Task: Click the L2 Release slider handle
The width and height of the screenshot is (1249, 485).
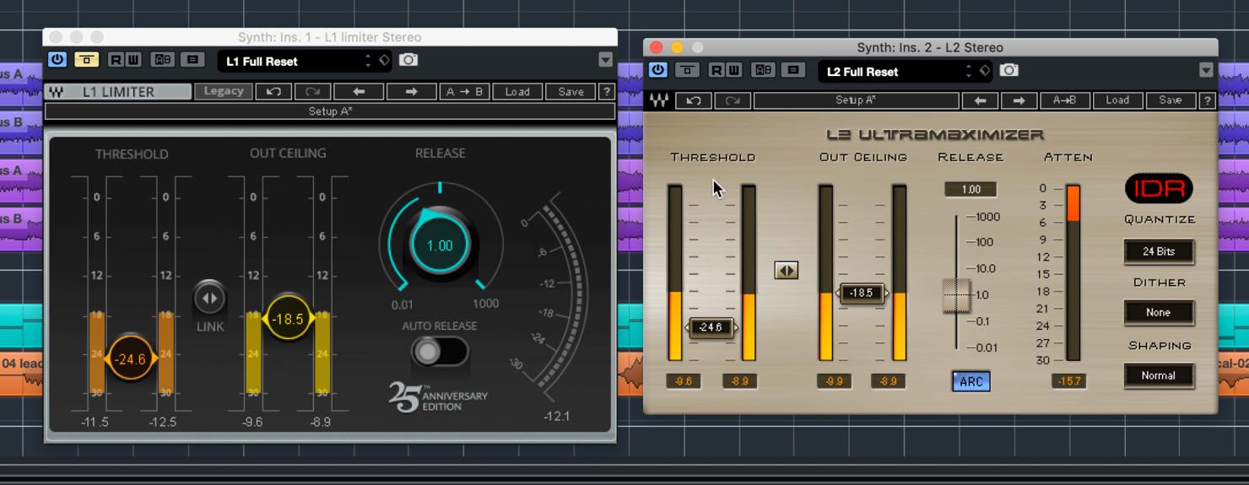Action: tap(956, 295)
